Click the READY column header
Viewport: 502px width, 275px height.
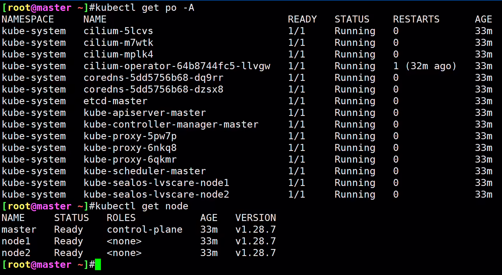point(302,19)
